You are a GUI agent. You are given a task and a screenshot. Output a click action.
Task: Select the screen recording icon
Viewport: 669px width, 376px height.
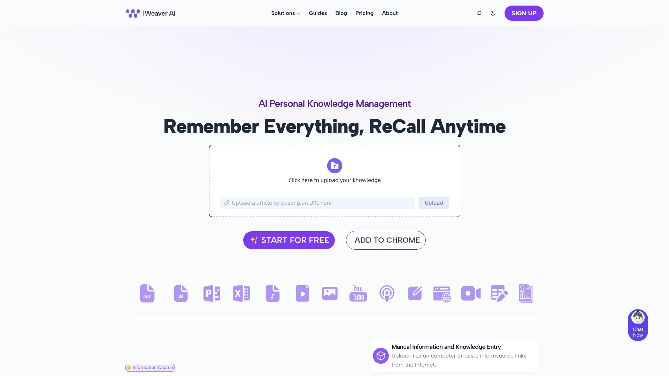[x=470, y=293]
